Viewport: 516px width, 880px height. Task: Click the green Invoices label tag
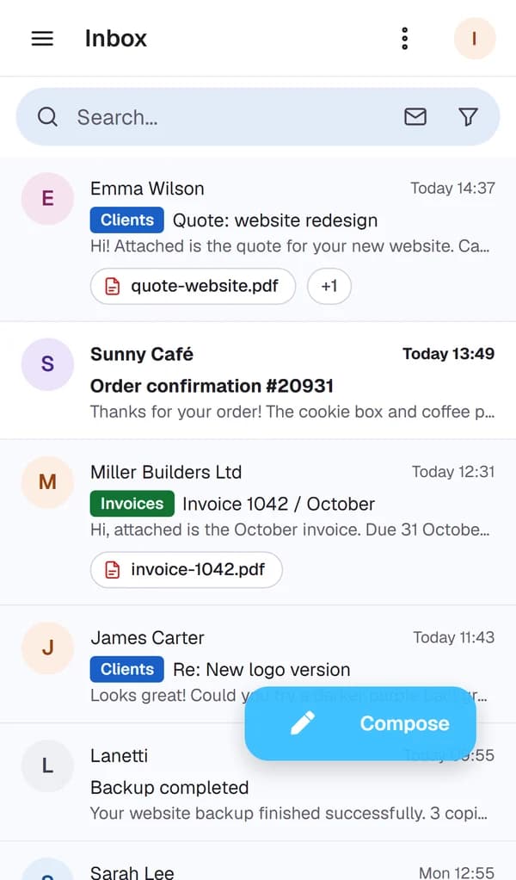click(x=132, y=504)
